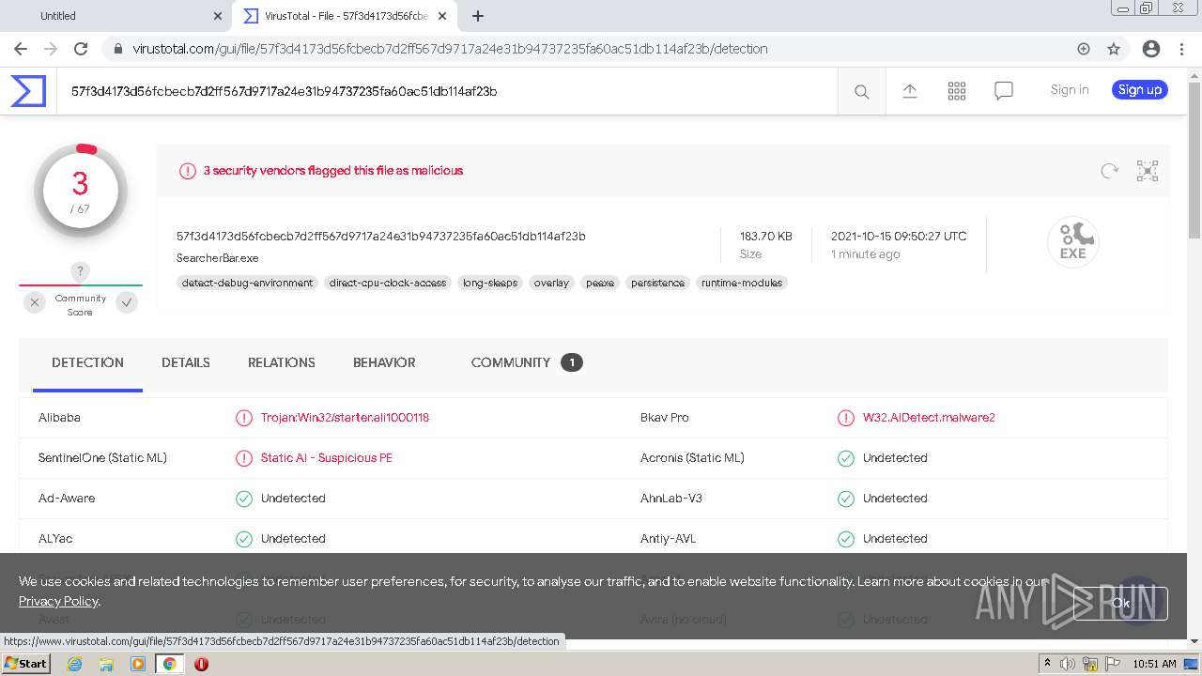The image size is (1202, 676).
Task: Click the 3/67 detection score gauge
Action: (x=81, y=192)
